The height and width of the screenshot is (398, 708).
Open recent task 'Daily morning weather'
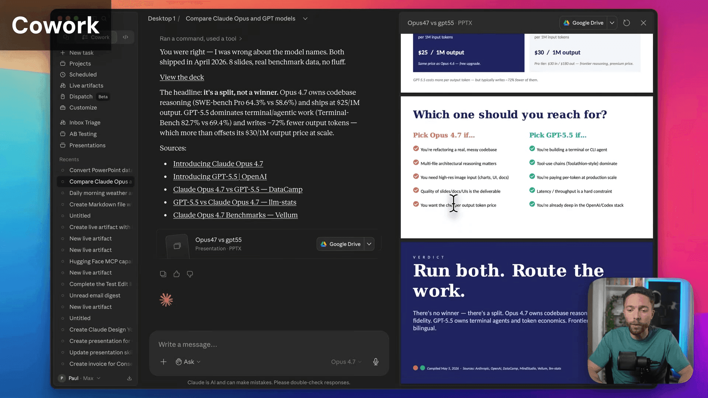coord(96,193)
